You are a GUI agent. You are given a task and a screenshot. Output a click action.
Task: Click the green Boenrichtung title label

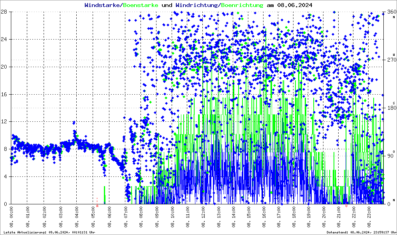coord(242,5)
